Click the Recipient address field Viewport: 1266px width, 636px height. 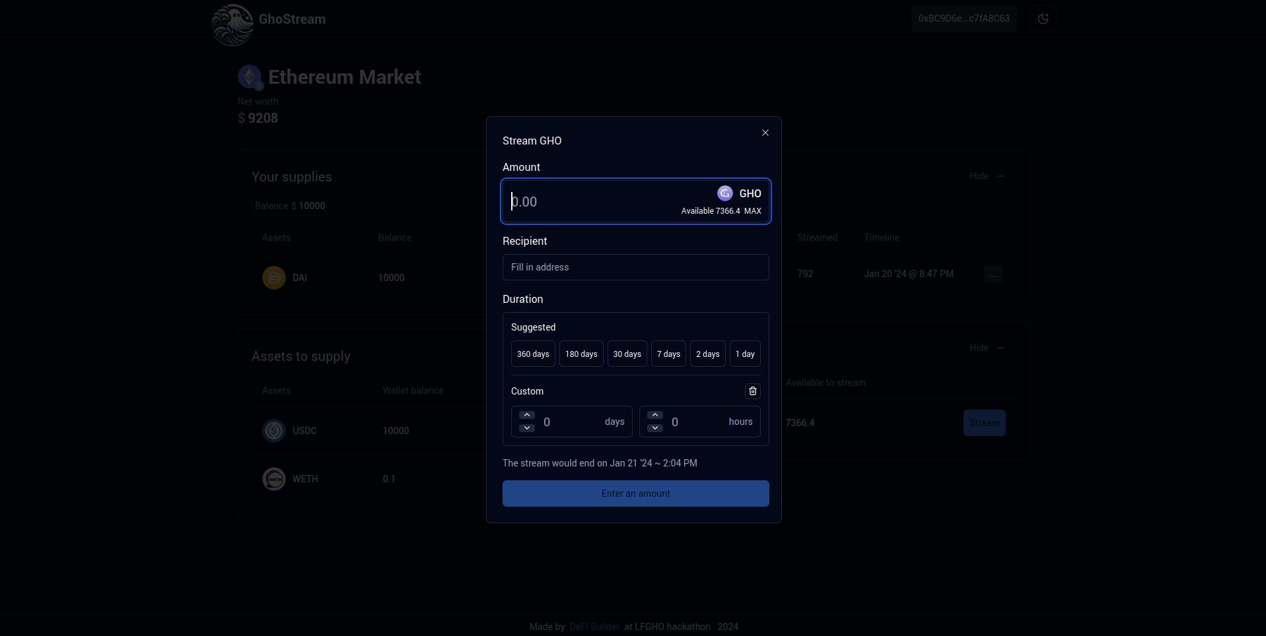click(x=635, y=267)
